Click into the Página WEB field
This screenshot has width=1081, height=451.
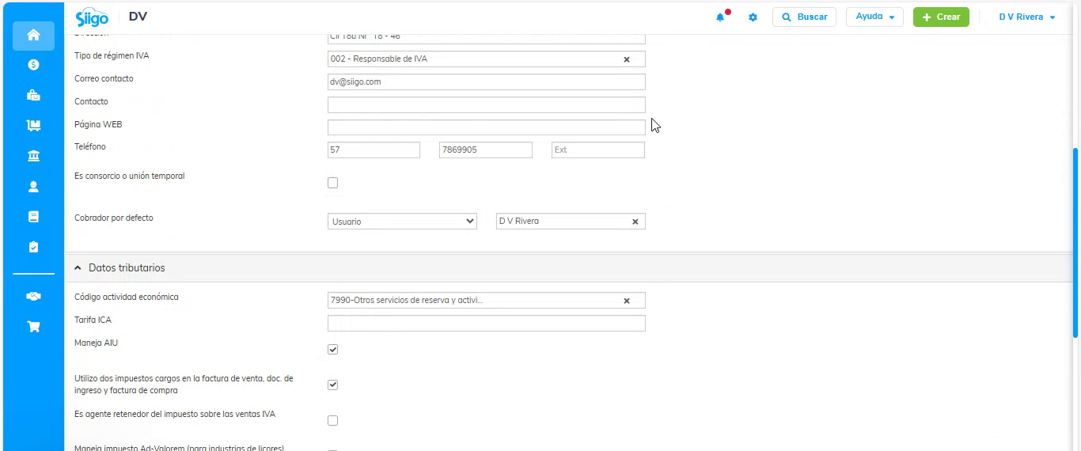click(486, 127)
